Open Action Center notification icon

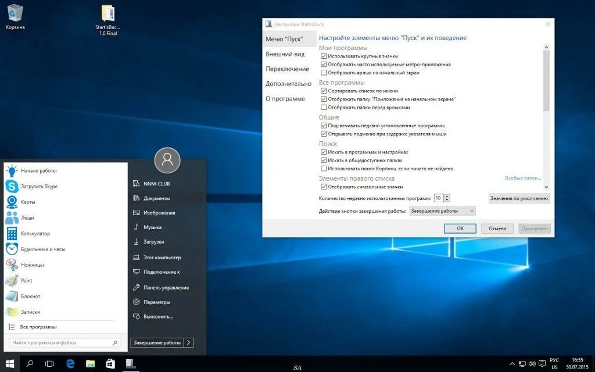[x=542, y=364]
